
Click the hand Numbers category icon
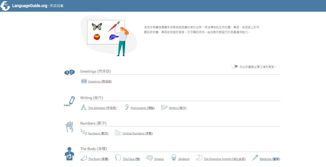[x=69, y=127]
